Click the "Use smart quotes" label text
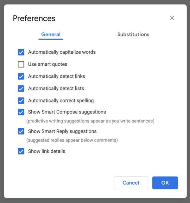Screen dimensions: 190x203 47,64
